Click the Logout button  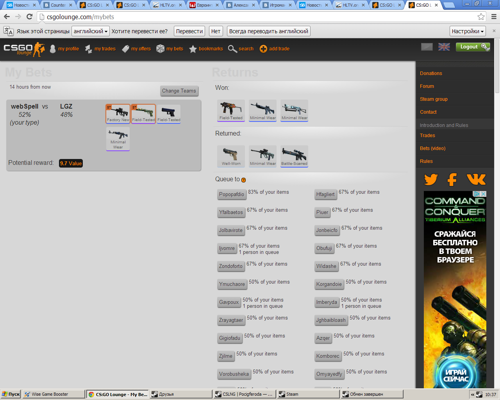(x=473, y=47)
